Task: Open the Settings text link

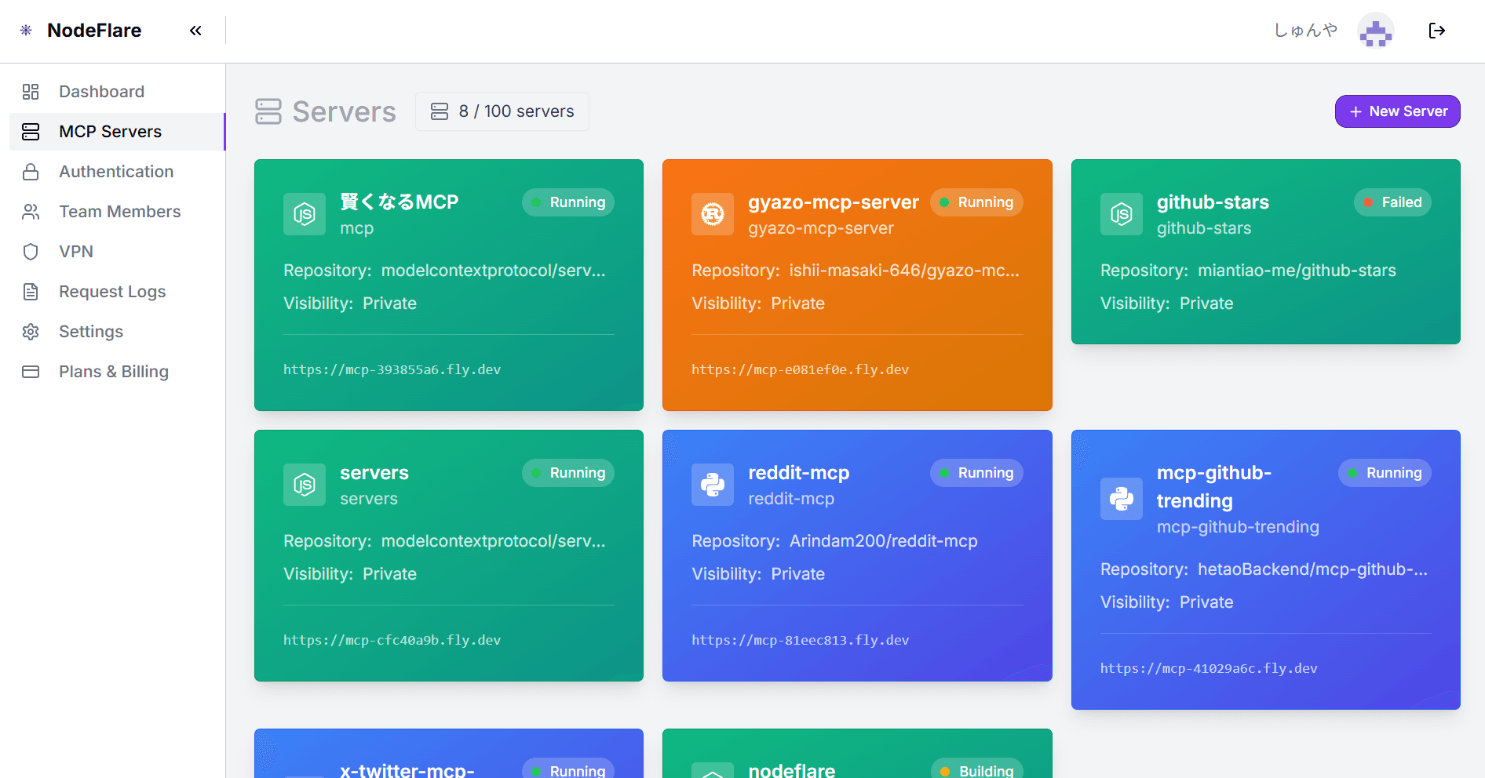Action: point(91,332)
